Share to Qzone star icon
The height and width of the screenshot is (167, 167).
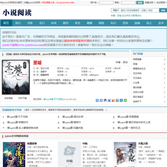click(x=117, y=100)
